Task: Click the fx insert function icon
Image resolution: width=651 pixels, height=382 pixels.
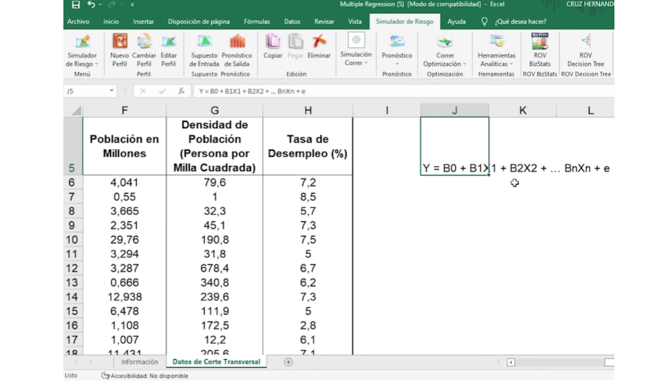Action: (182, 91)
